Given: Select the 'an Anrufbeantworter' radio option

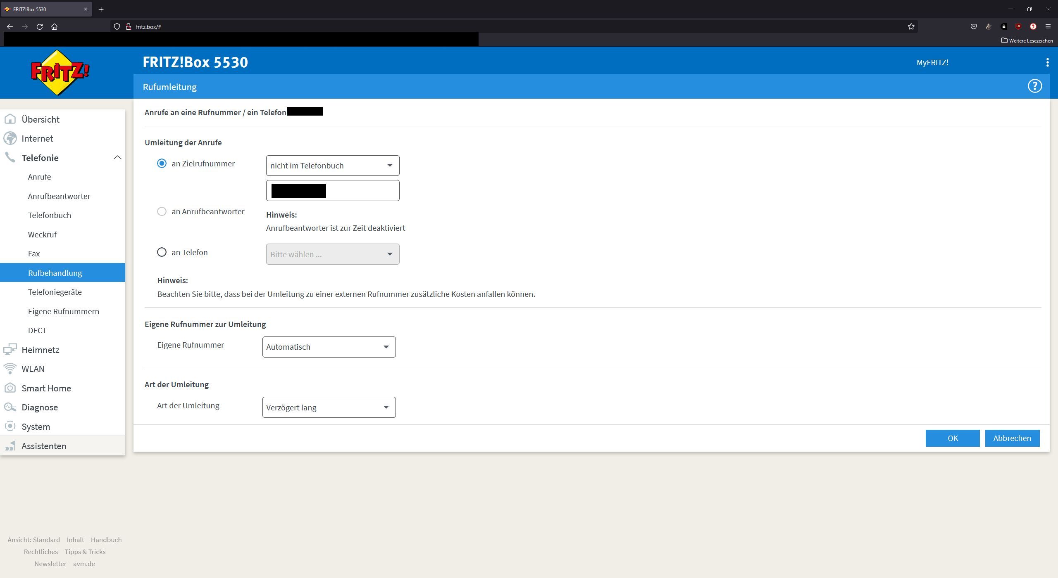Looking at the screenshot, I should pos(162,211).
